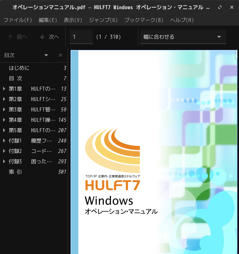Viewport: 239px width, 254px height.
Task: Open the ジャンプ(G) menu
Action: 103,20
